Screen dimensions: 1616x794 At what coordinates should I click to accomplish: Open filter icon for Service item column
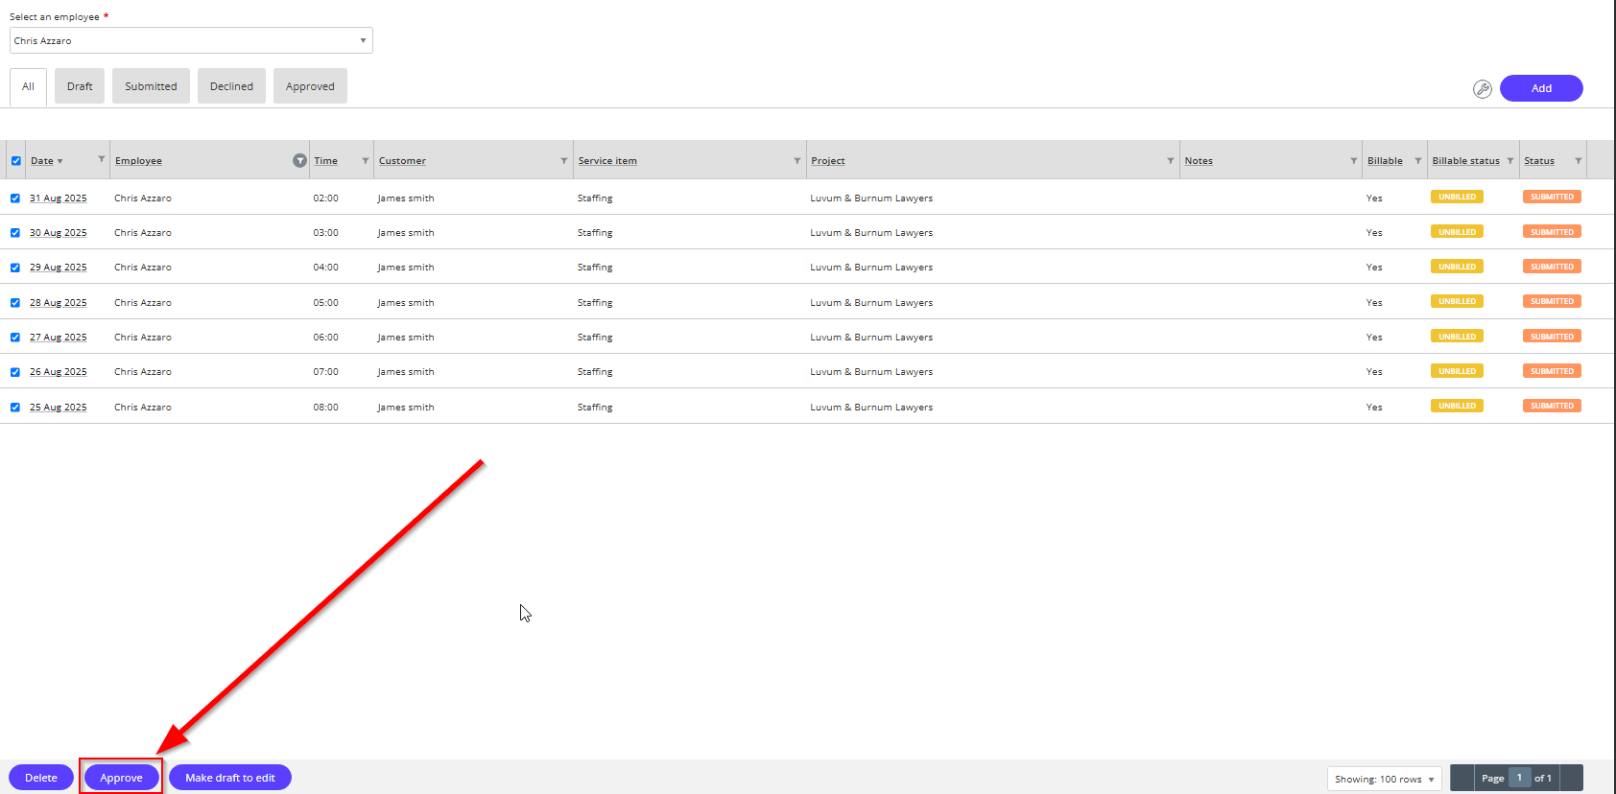pos(797,160)
